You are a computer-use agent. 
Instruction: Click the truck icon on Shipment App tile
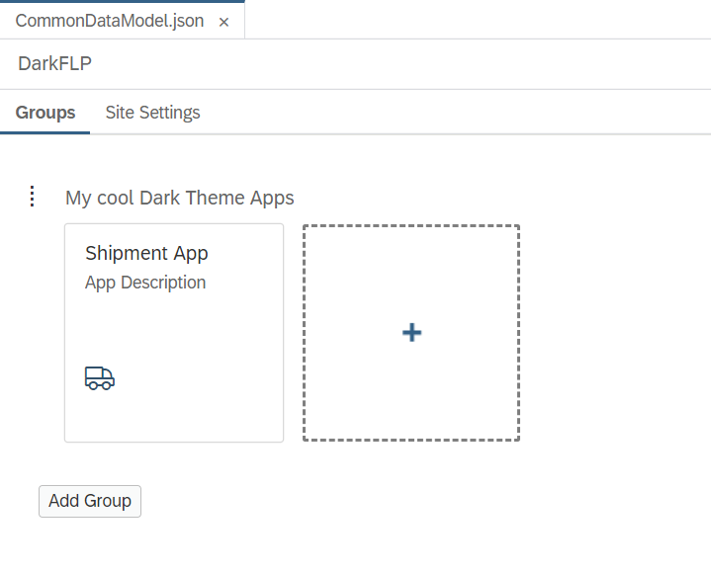(100, 377)
